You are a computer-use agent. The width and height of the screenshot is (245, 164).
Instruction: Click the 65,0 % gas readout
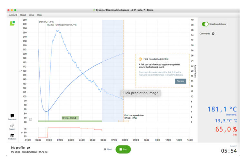[x=226, y=129]
